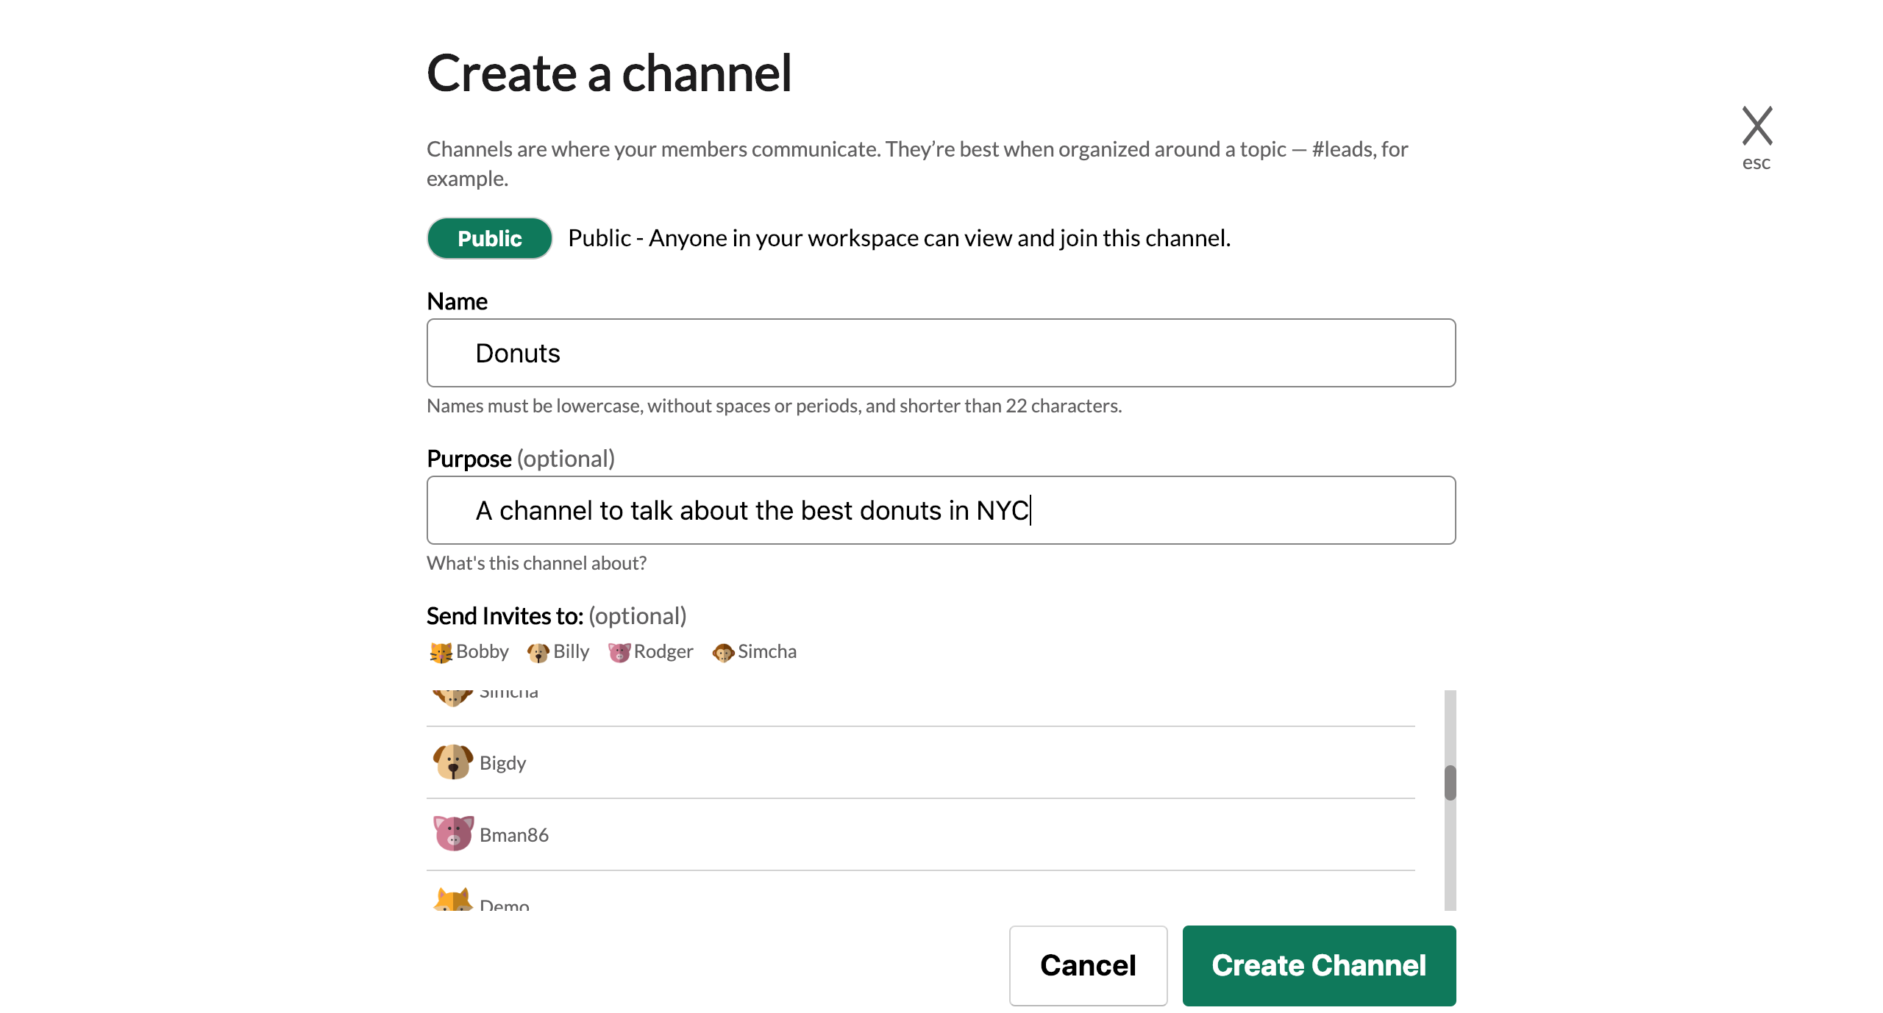Click the Demo fox avatar in list
1883x1013 pixels.
pyautogui.click(x=452, y=901)
